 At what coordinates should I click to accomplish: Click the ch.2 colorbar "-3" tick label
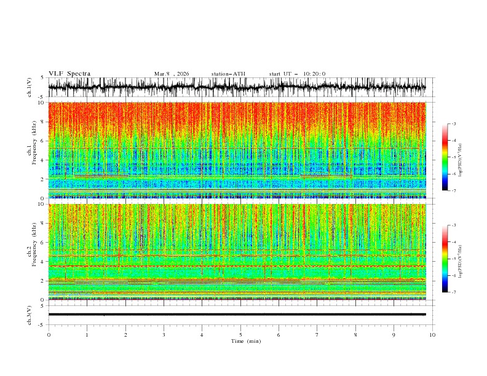coord(454,225)
